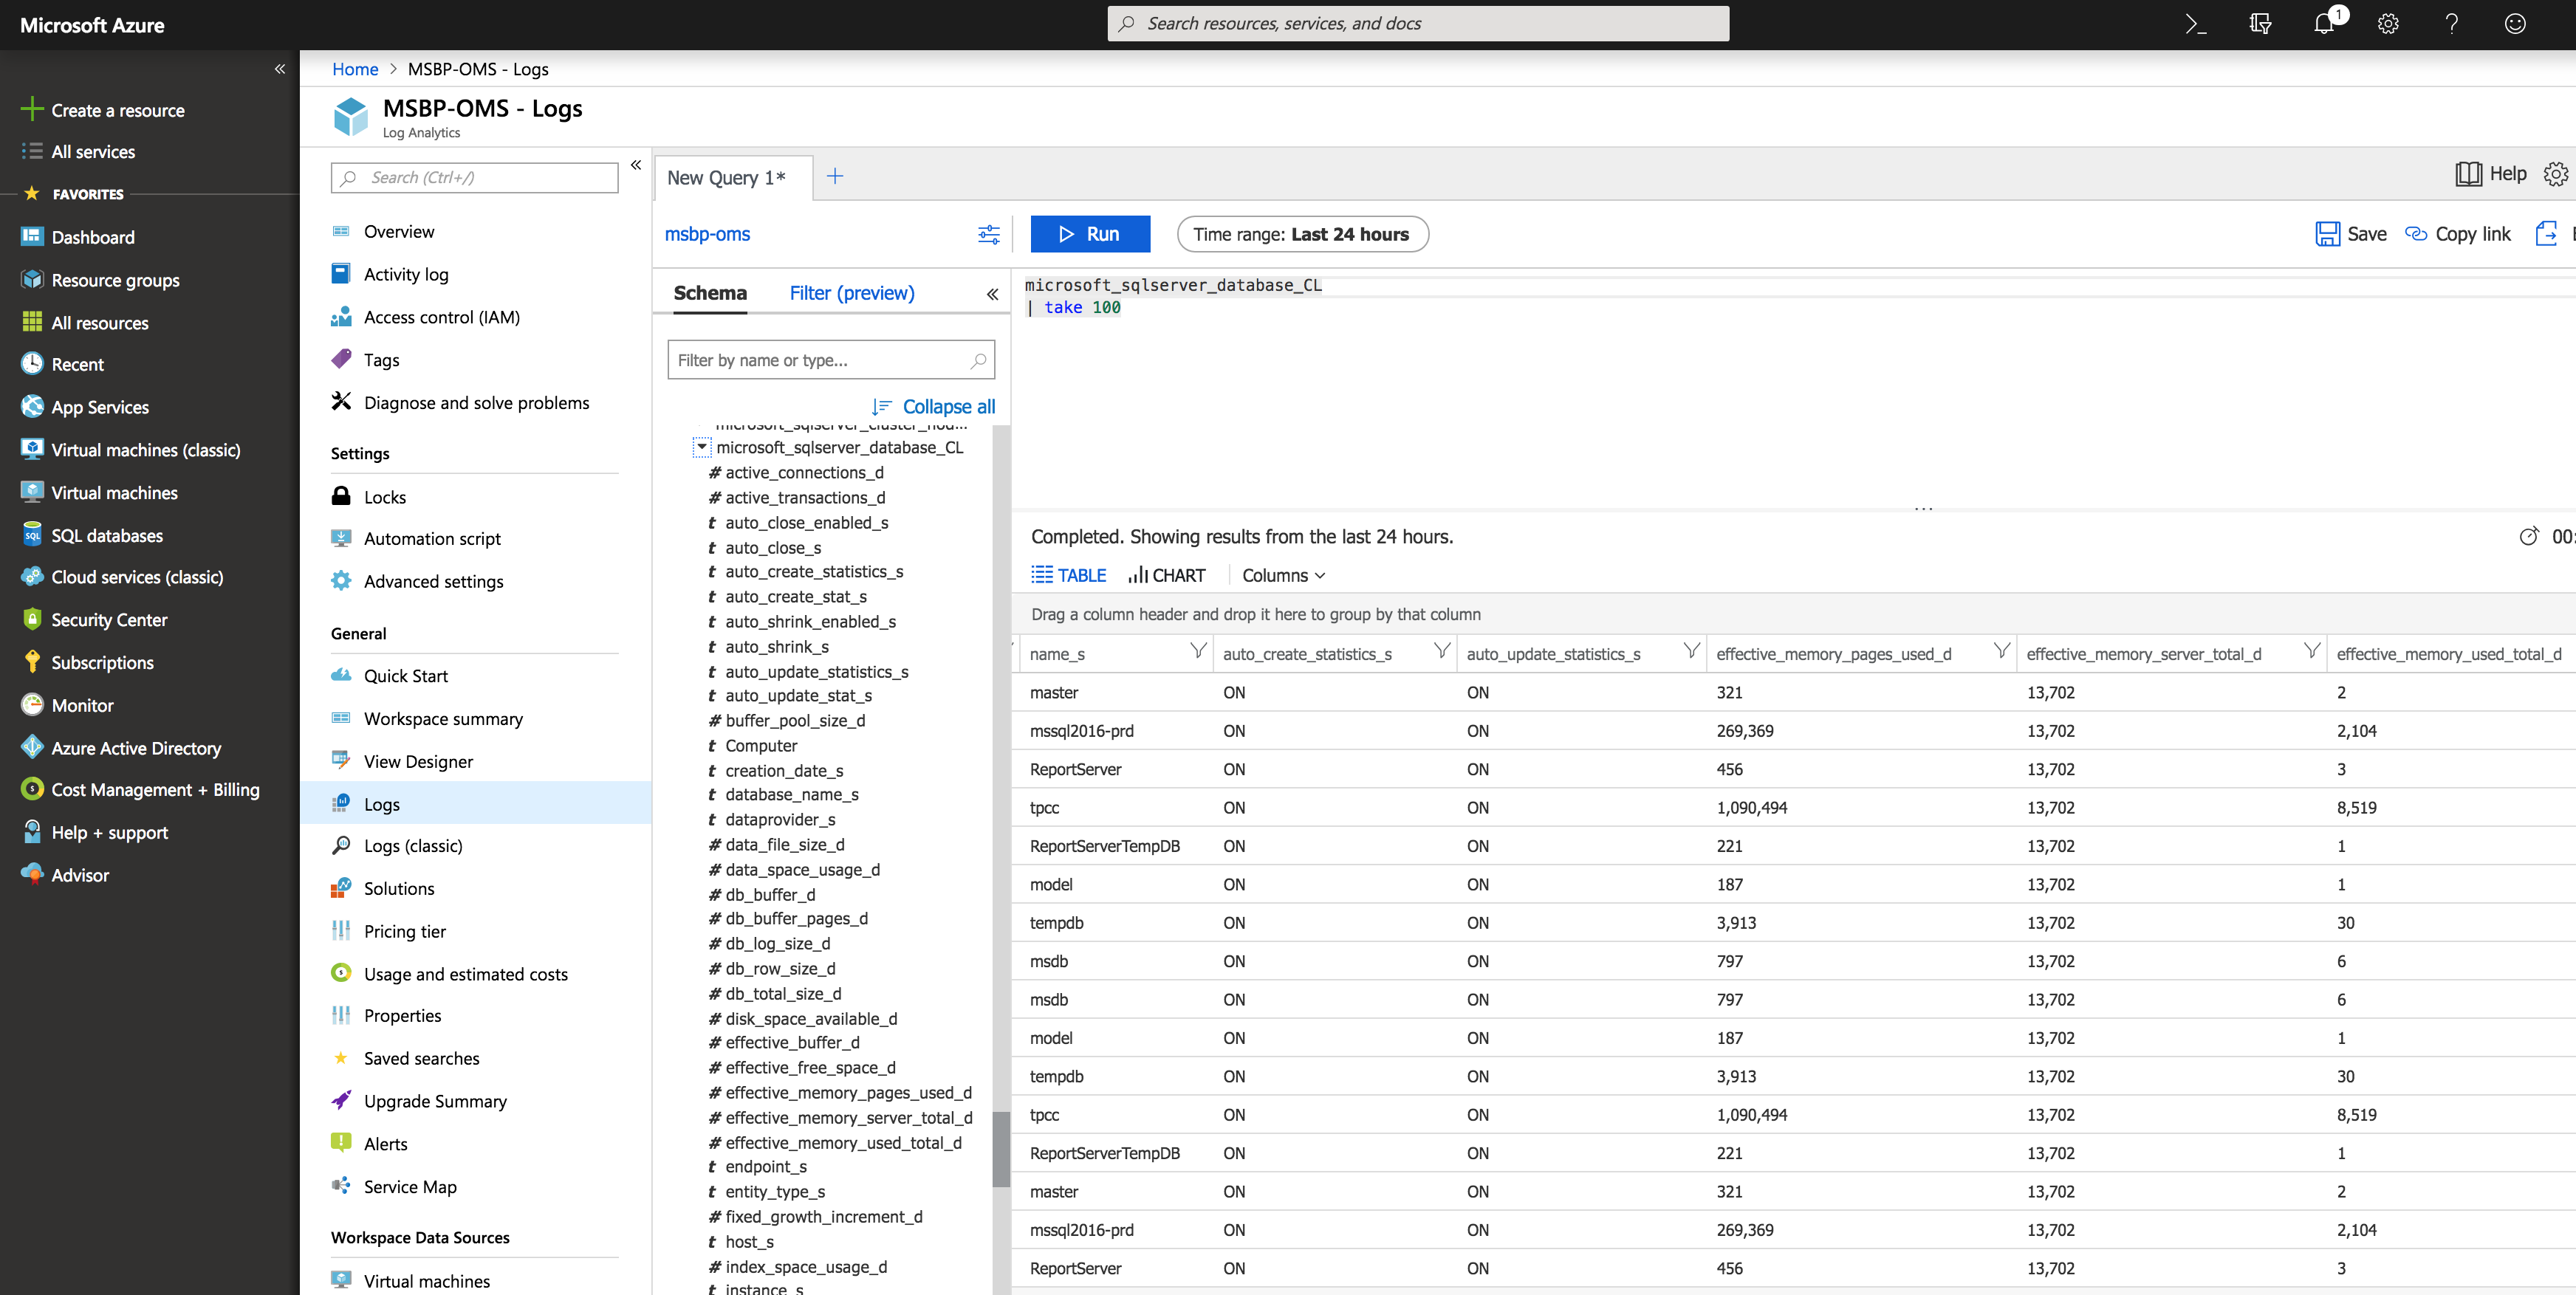Click Collapse all link
The width and height of the screenshot is (2576, 1295).
pos(948,406)
